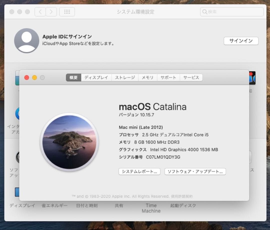This screenshot has height=230, width=270.
Task: Click the サインイン button
Action: click(x=241, y=41)
